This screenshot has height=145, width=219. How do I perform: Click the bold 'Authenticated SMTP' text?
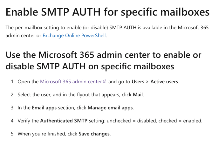pyautogui.click(x=64, y=121)
